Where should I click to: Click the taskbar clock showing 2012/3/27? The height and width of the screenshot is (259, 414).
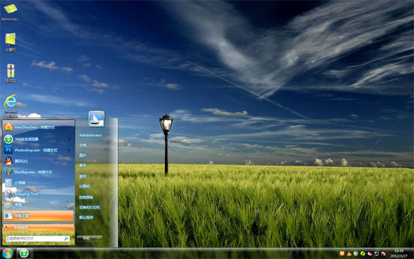pos(399,253)
